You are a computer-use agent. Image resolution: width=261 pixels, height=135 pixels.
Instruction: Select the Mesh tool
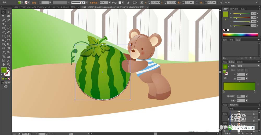(x=3, y=48)
